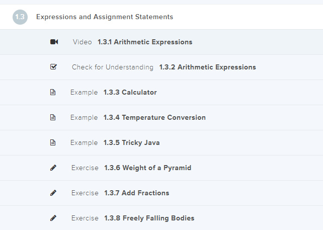
Task: Start exercise 1.3.8 Freely Falling Bodies
Action: click(149, 218)
